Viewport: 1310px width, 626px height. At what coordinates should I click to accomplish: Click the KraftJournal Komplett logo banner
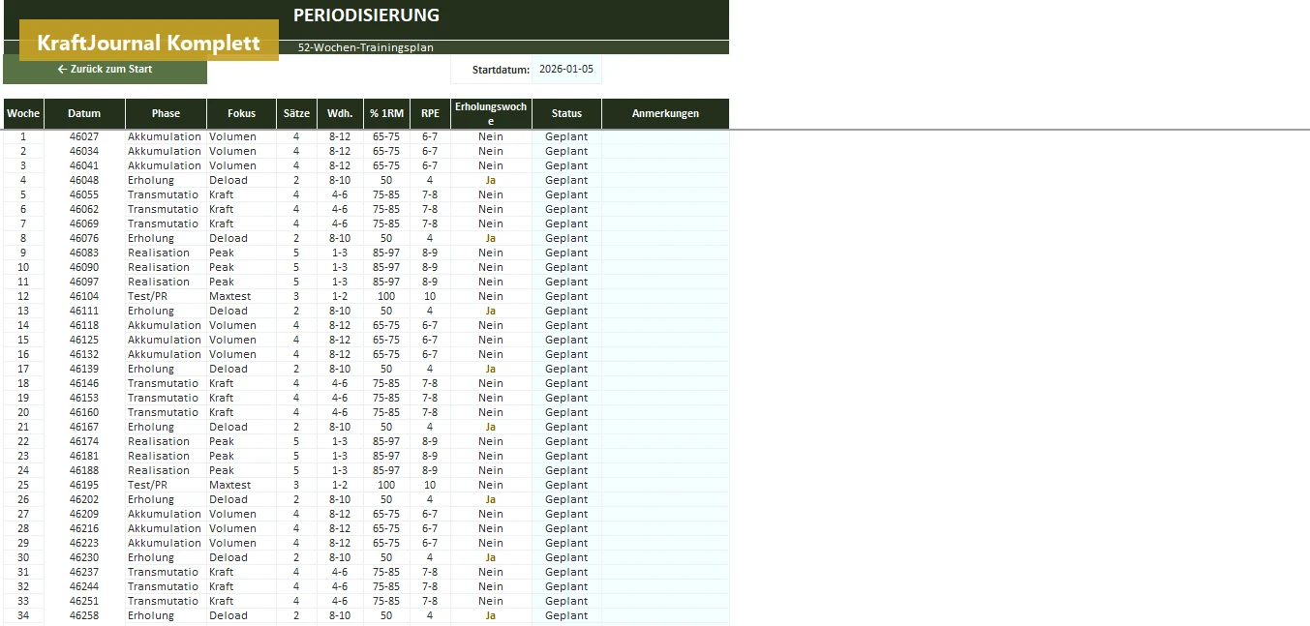(x=149, y=43)
